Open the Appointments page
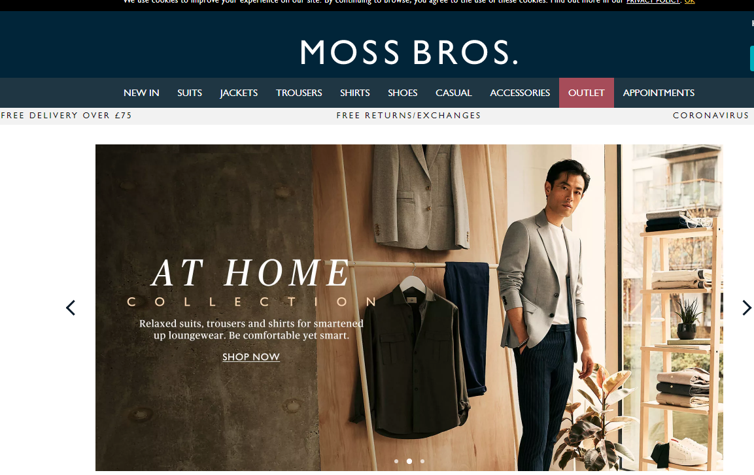Screen dimensions: 754x475 tap(659, 93)
